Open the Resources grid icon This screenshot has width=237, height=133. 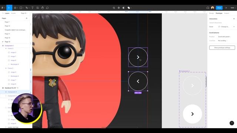click(37, 8)
